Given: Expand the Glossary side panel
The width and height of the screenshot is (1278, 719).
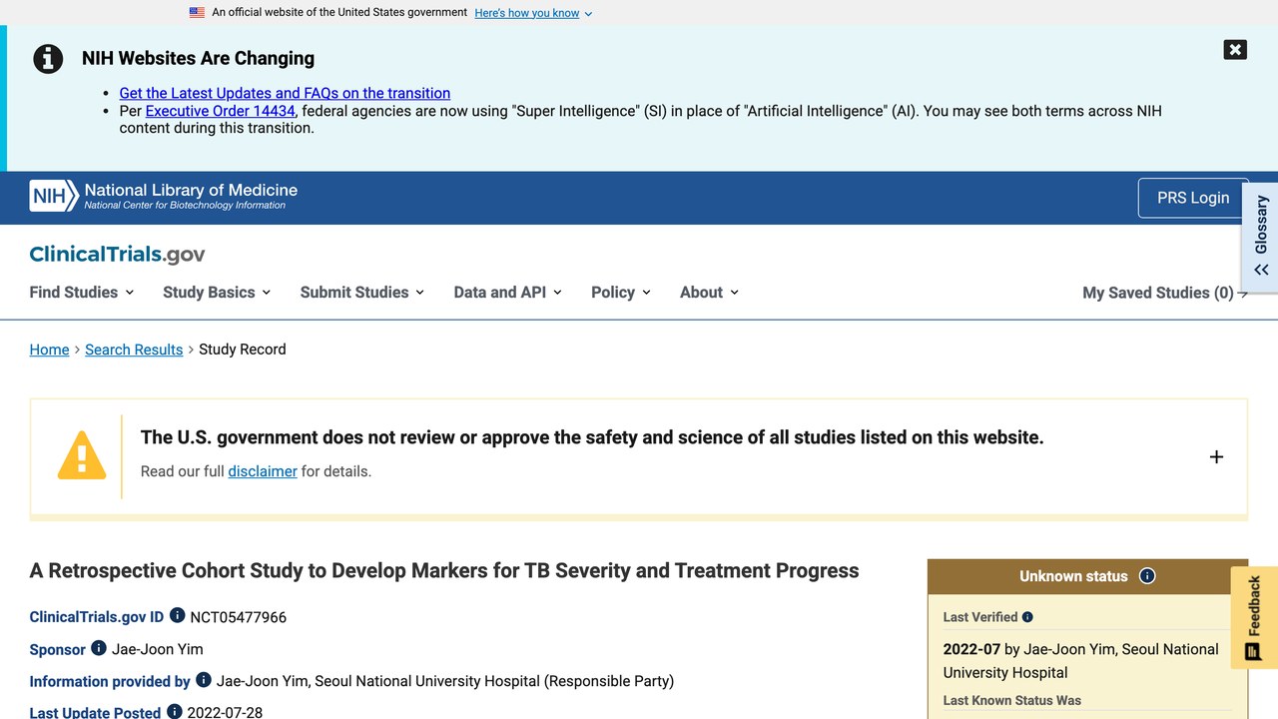Looking at the screenshot, I should tap(1261, 236).
